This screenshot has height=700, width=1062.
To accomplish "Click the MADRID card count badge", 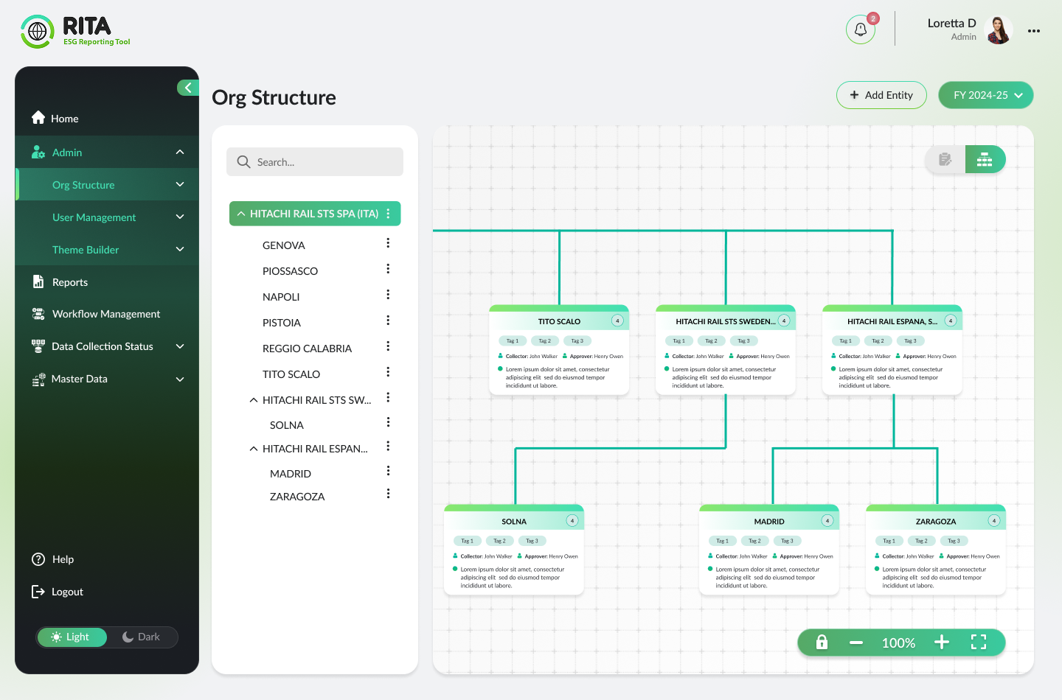I will point(827,521).
